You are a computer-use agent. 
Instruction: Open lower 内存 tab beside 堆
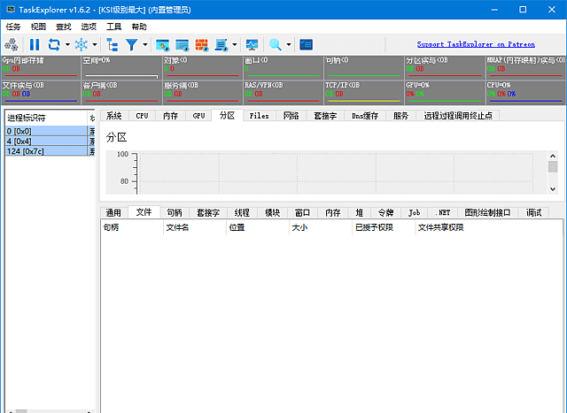point(333,212)
